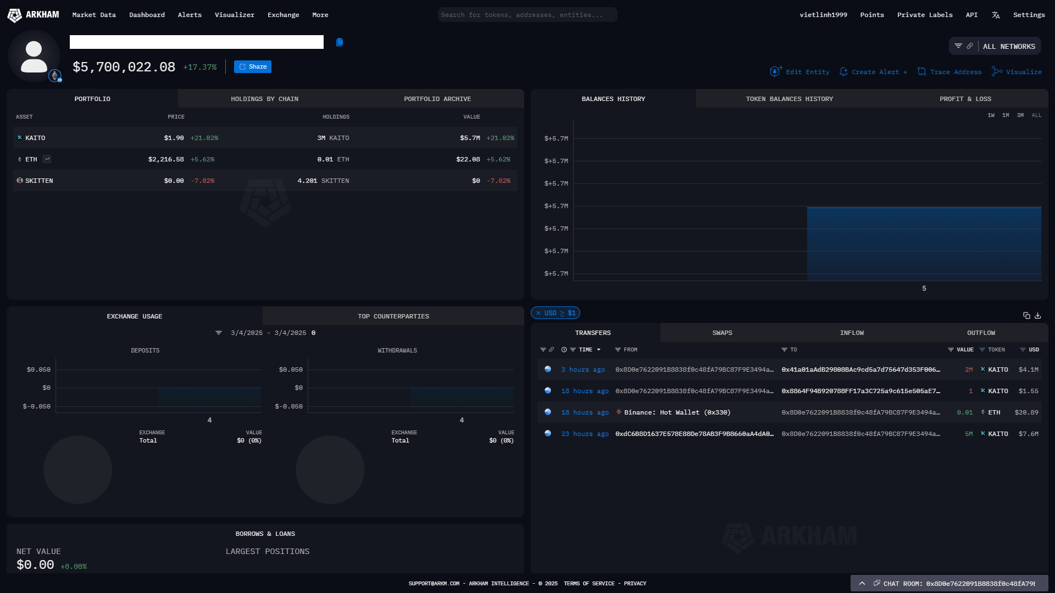Open the date range filter icon in Exchange Usage
Image resolution: width=1055 pixels, height=593 pixels.
219,333
